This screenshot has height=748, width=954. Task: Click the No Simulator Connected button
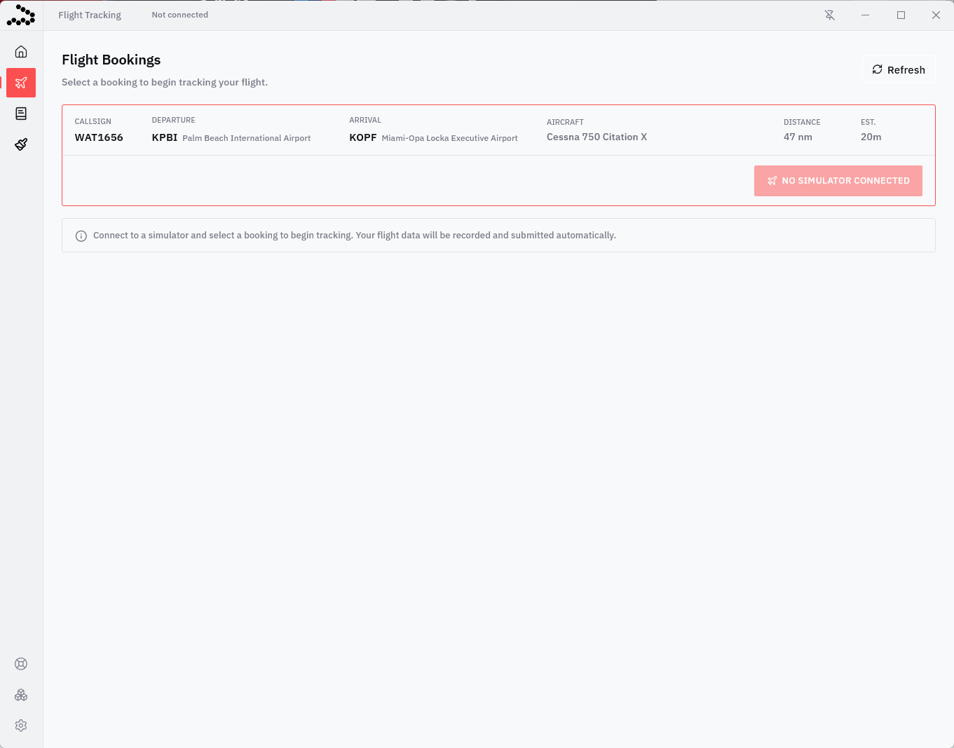coord(838,181)
